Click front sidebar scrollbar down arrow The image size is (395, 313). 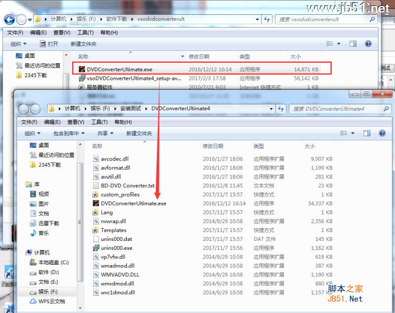click(80, 308)
